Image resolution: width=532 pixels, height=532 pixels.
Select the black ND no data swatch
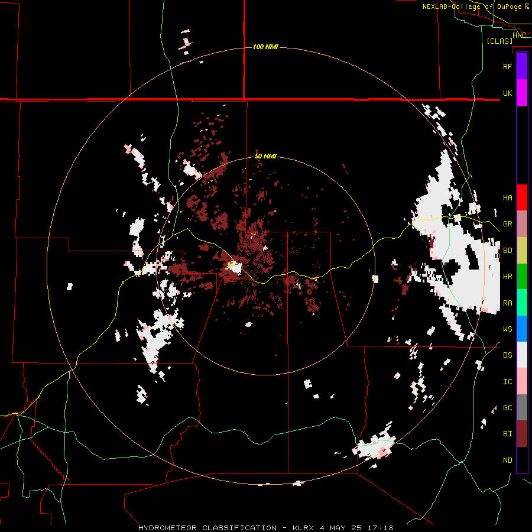tap(522, 460)
